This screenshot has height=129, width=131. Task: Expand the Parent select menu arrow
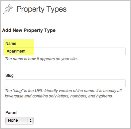(31, 121)
